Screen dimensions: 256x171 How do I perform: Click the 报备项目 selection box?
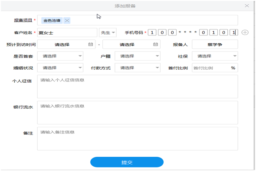coord(138,20)
